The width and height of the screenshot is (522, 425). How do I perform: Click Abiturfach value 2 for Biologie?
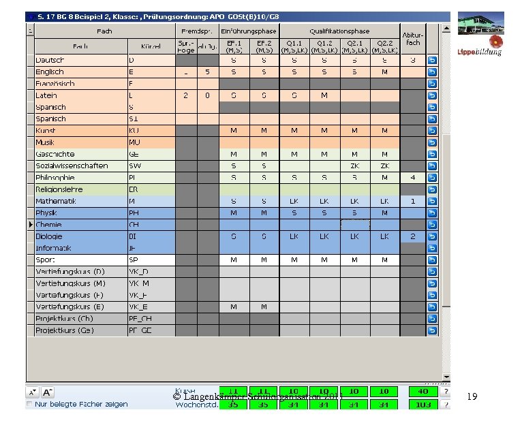[x=413, y=236]
